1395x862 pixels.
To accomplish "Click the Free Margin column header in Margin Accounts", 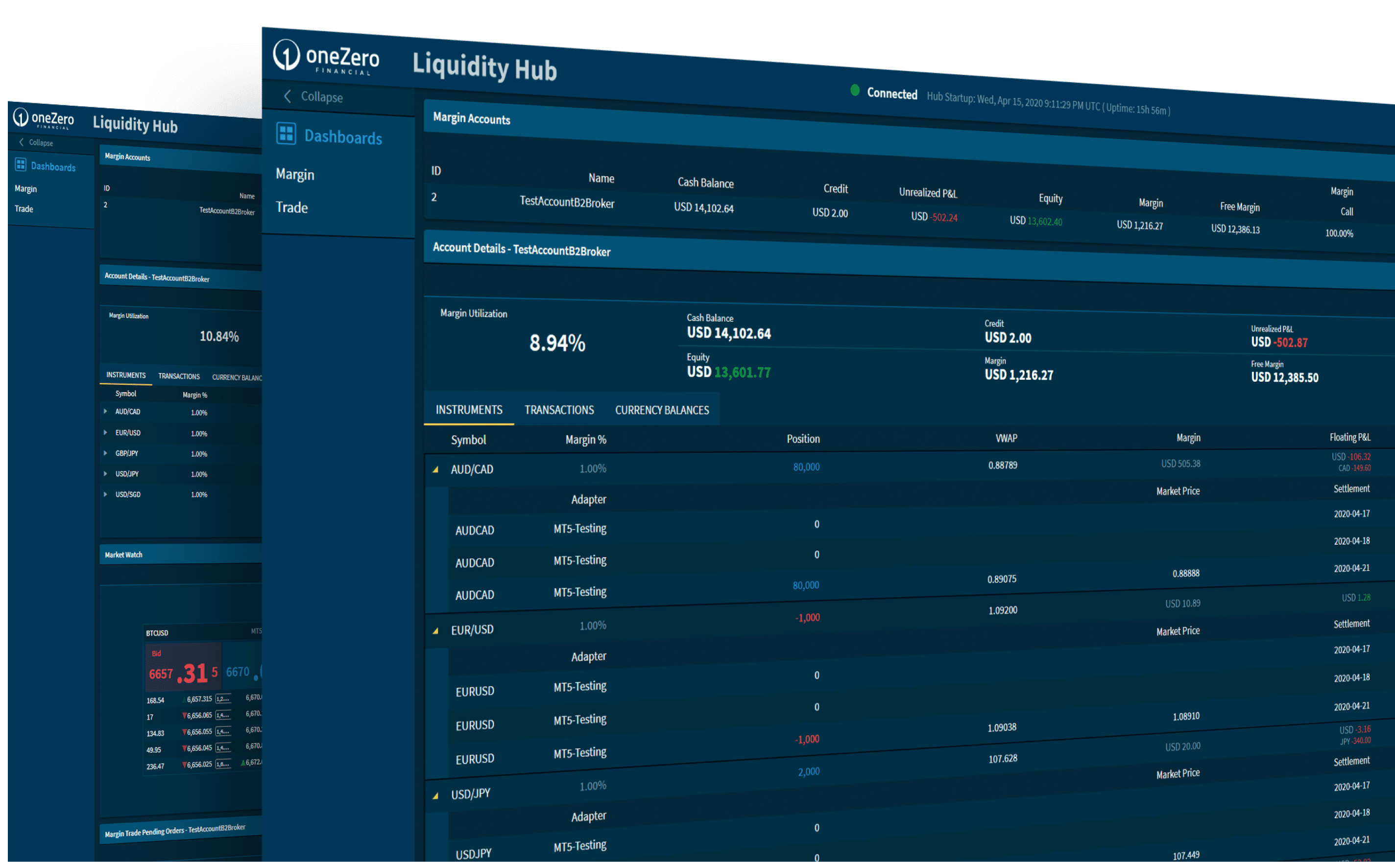I will tap(1239, 207).
